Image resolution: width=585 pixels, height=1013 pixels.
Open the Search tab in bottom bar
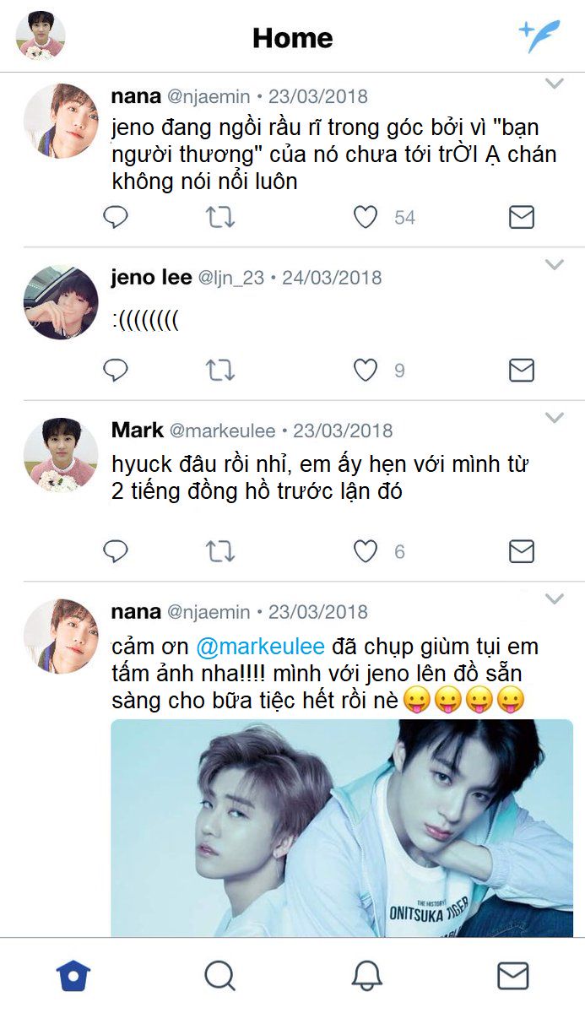tap(219, 976)
